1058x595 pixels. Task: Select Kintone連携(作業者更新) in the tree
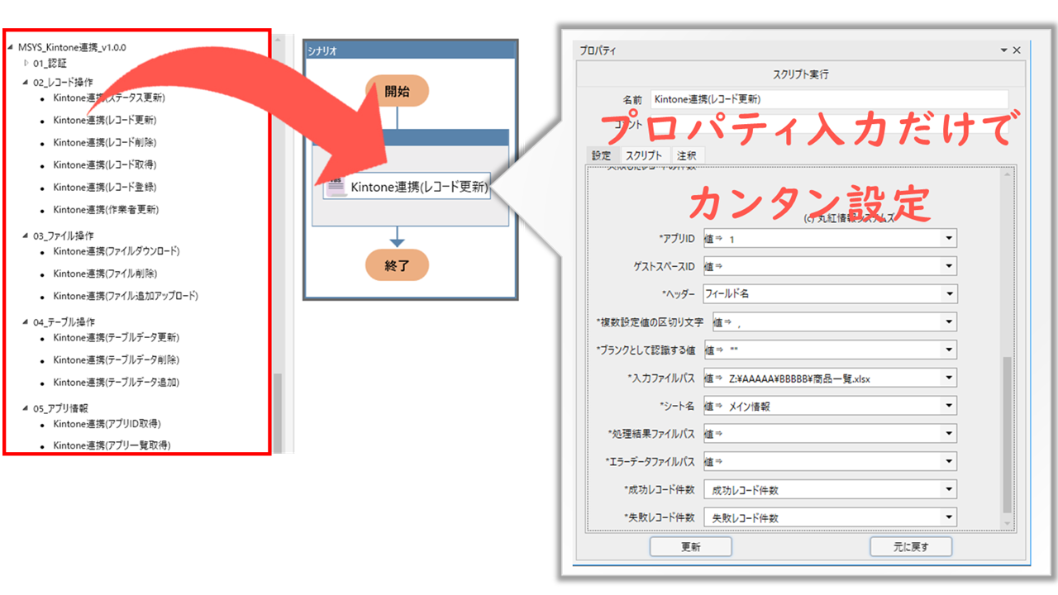[x=106, y=209]
